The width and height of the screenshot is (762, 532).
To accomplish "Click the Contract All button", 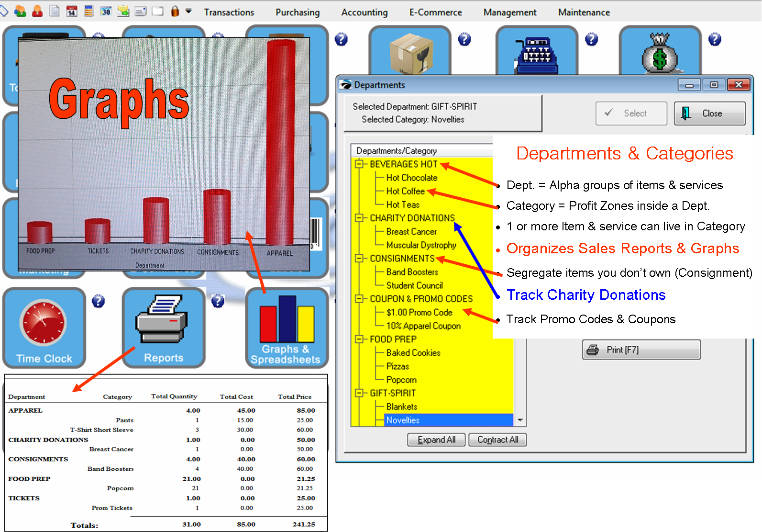I will [497, 440].
